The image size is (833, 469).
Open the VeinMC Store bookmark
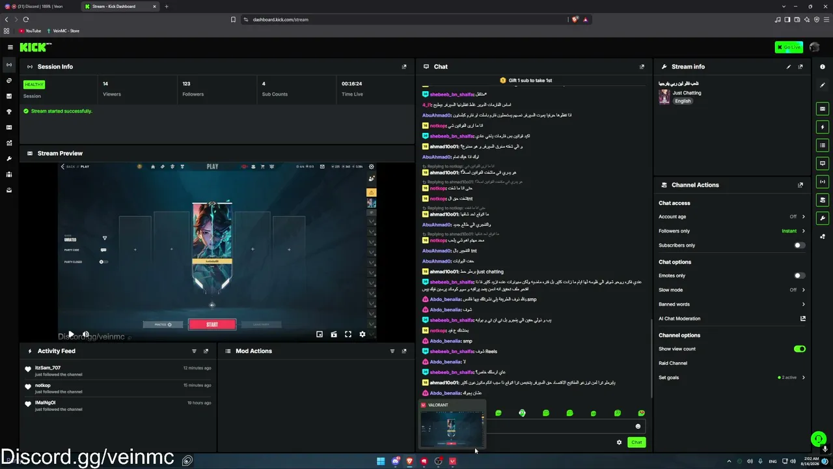(63, 31)
